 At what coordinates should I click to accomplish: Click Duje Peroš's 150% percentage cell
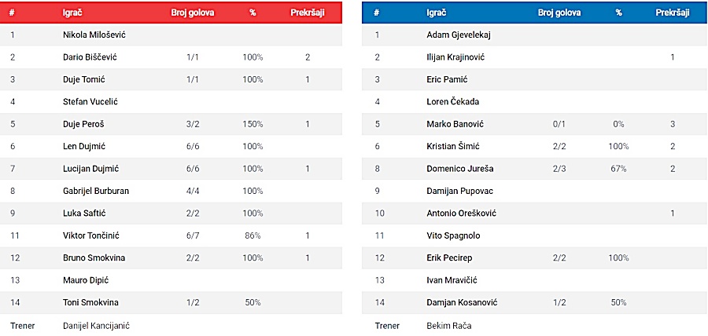[253, 124]
